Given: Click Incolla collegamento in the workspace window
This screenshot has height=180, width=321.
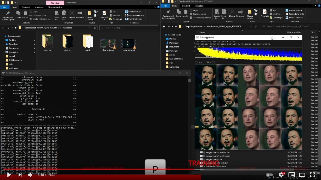Looking at the screenshot, I should pyautogui.click(x=40, y=19).
